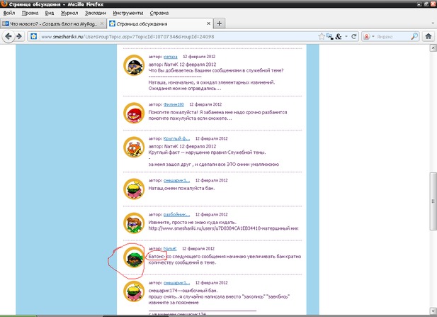Open смешарик1... link above Наташ,сними message
This screenshot has height=317, width=437.
tap(176, 180)
